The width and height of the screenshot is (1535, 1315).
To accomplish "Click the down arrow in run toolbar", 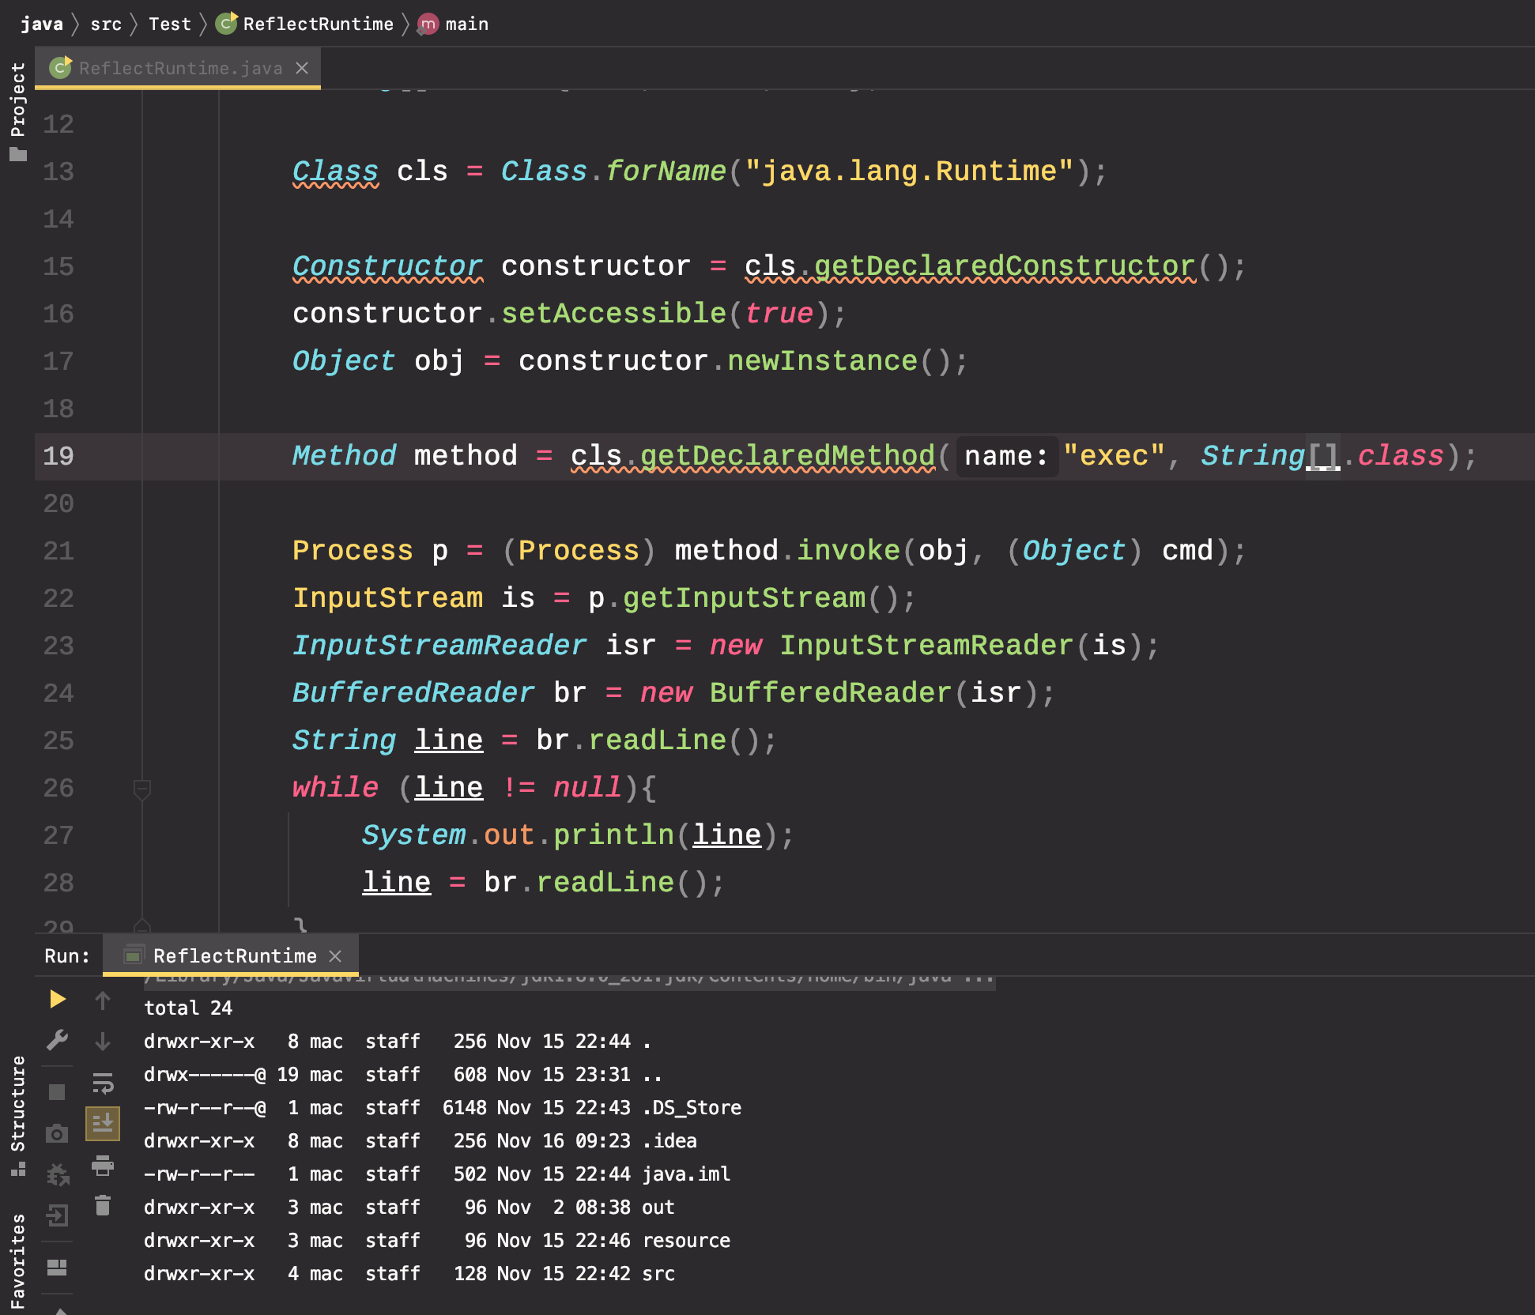I will pos(103,1041).
